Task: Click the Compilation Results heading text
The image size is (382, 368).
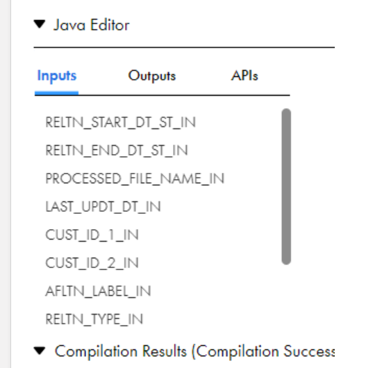Action: (x=194, y=351)
